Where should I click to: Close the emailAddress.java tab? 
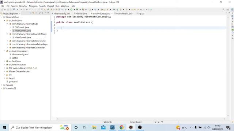[112, 13]
